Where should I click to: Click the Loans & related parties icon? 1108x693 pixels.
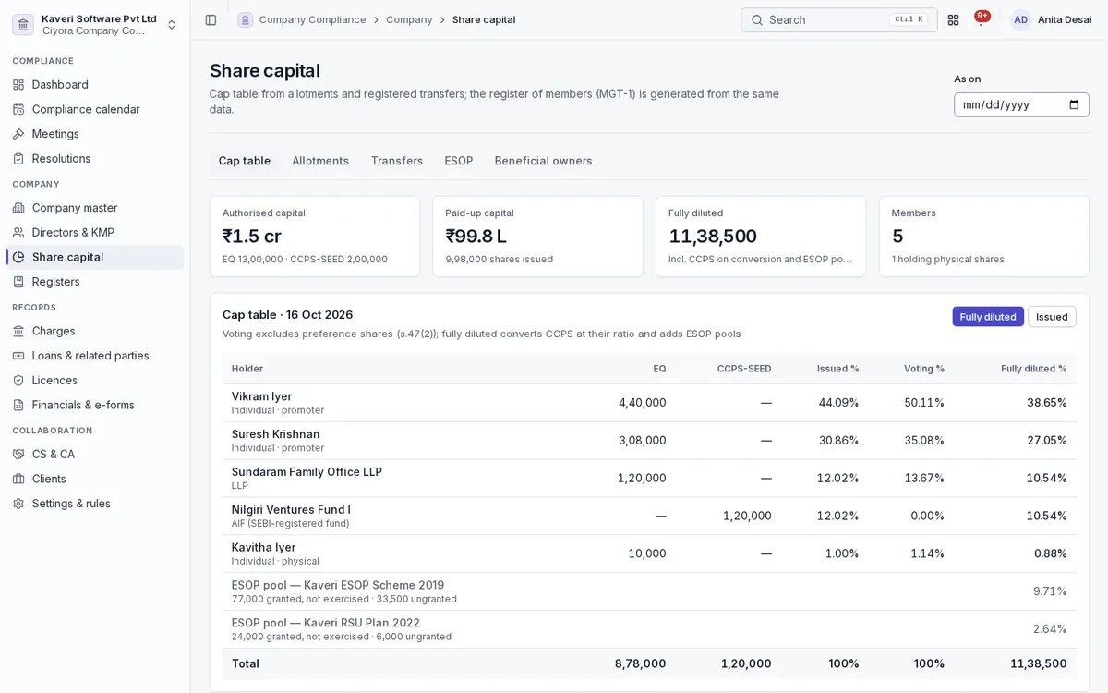pos(18,356)
